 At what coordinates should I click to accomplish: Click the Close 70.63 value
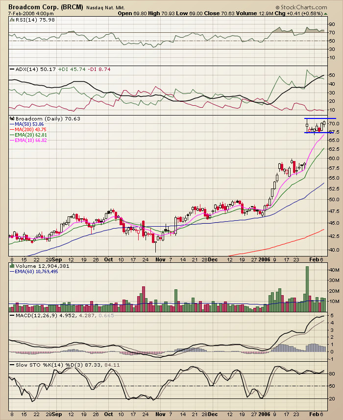pyautogui.click(x=220, y=13)
